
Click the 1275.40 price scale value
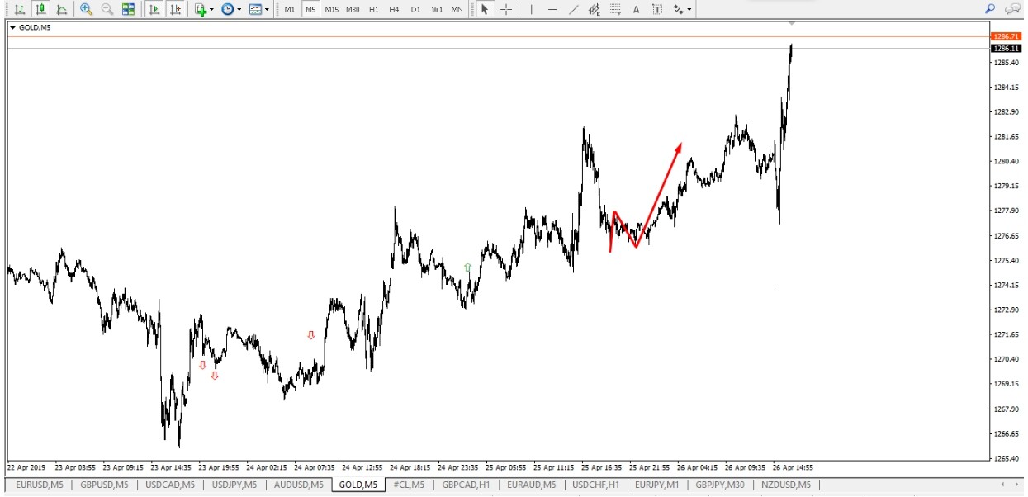(x=1007, y=261)
